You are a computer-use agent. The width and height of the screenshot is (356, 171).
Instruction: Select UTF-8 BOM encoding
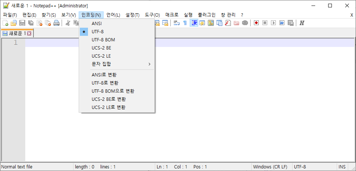pyautogui.click(x=117, y=40)
